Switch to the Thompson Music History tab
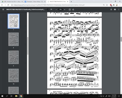The width and height of the screenshot is (122, 98). 35,2
